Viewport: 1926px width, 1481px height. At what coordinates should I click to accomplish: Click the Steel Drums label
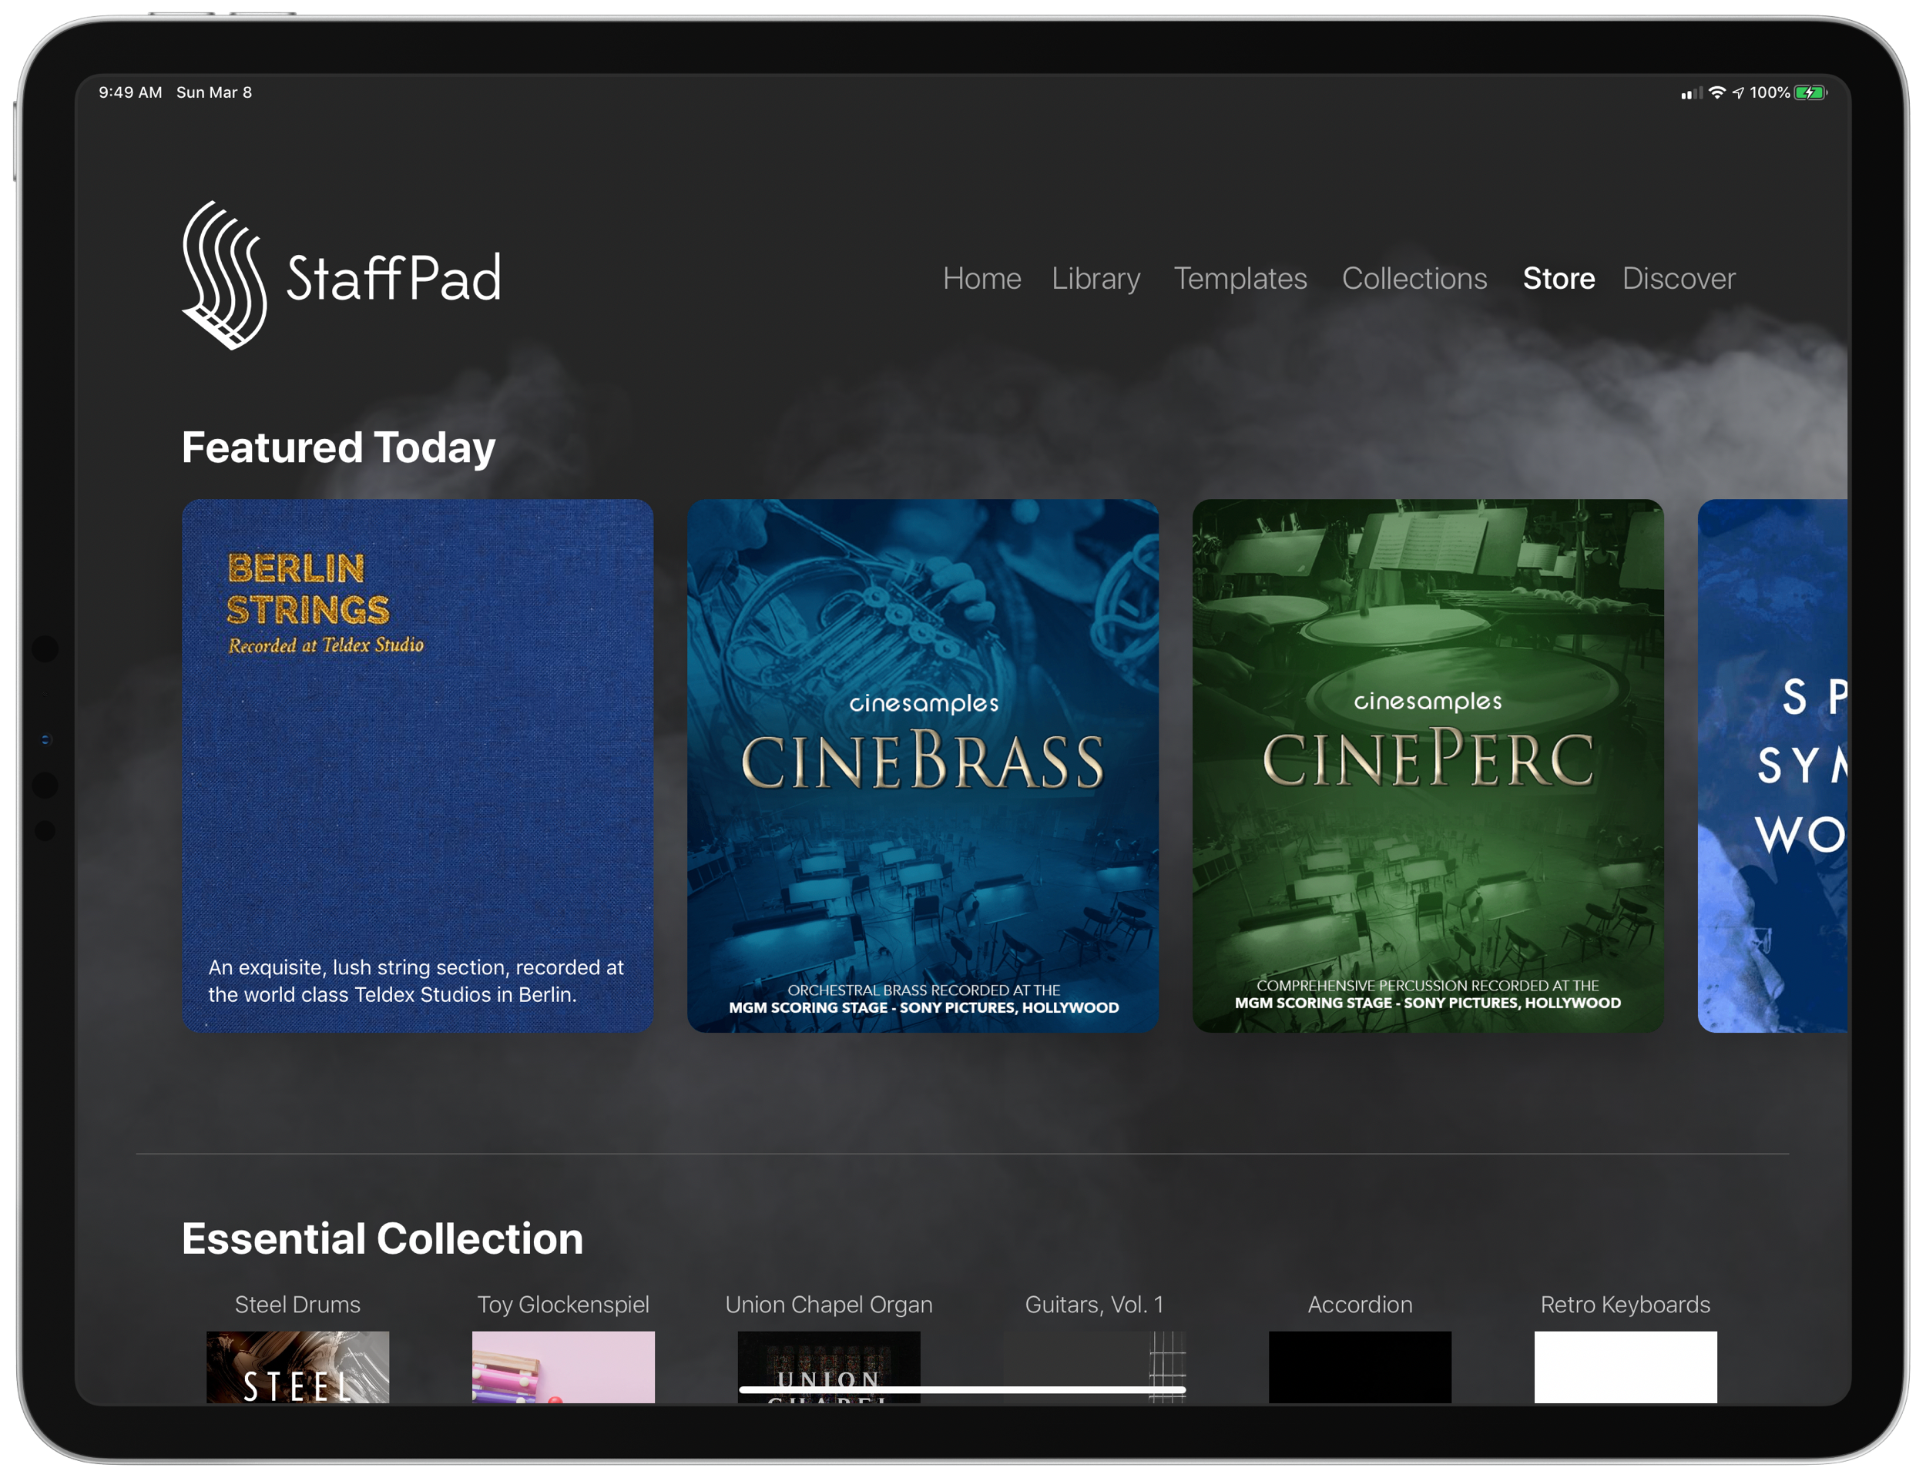[x=297, y=1305]
